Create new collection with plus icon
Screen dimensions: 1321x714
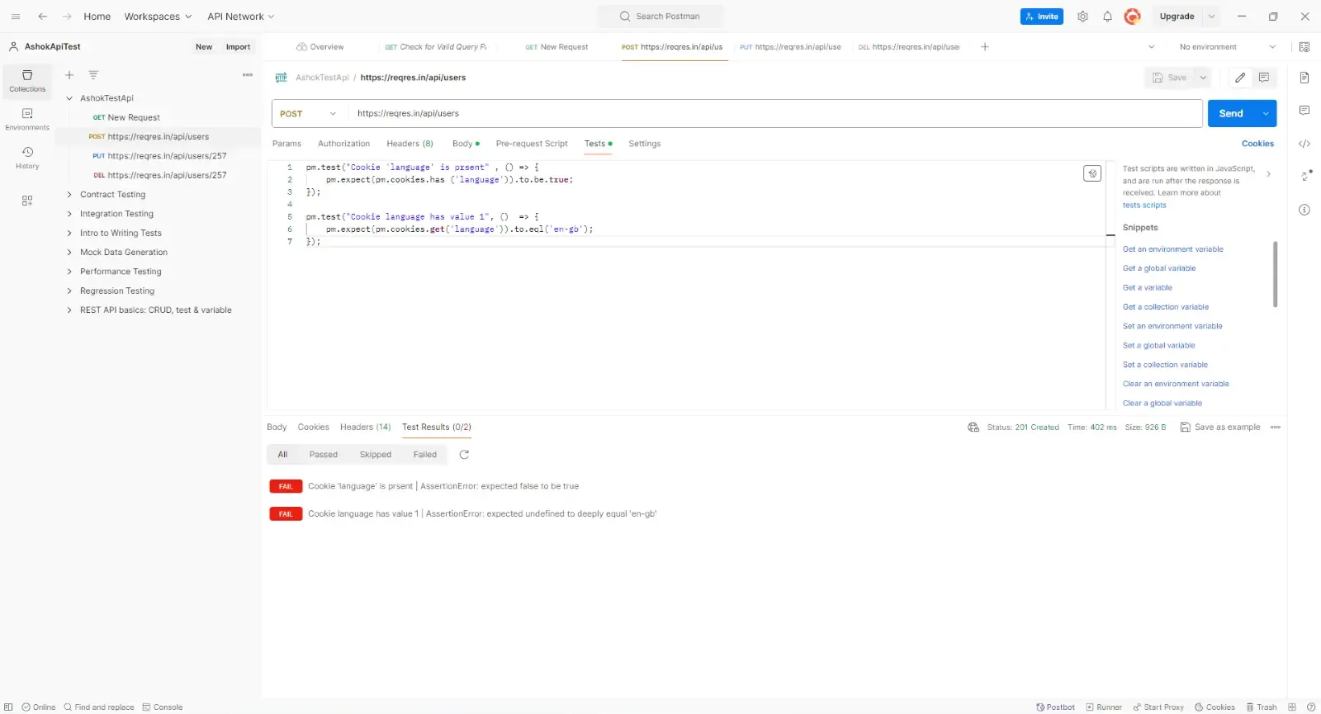[x=69, y=75]
